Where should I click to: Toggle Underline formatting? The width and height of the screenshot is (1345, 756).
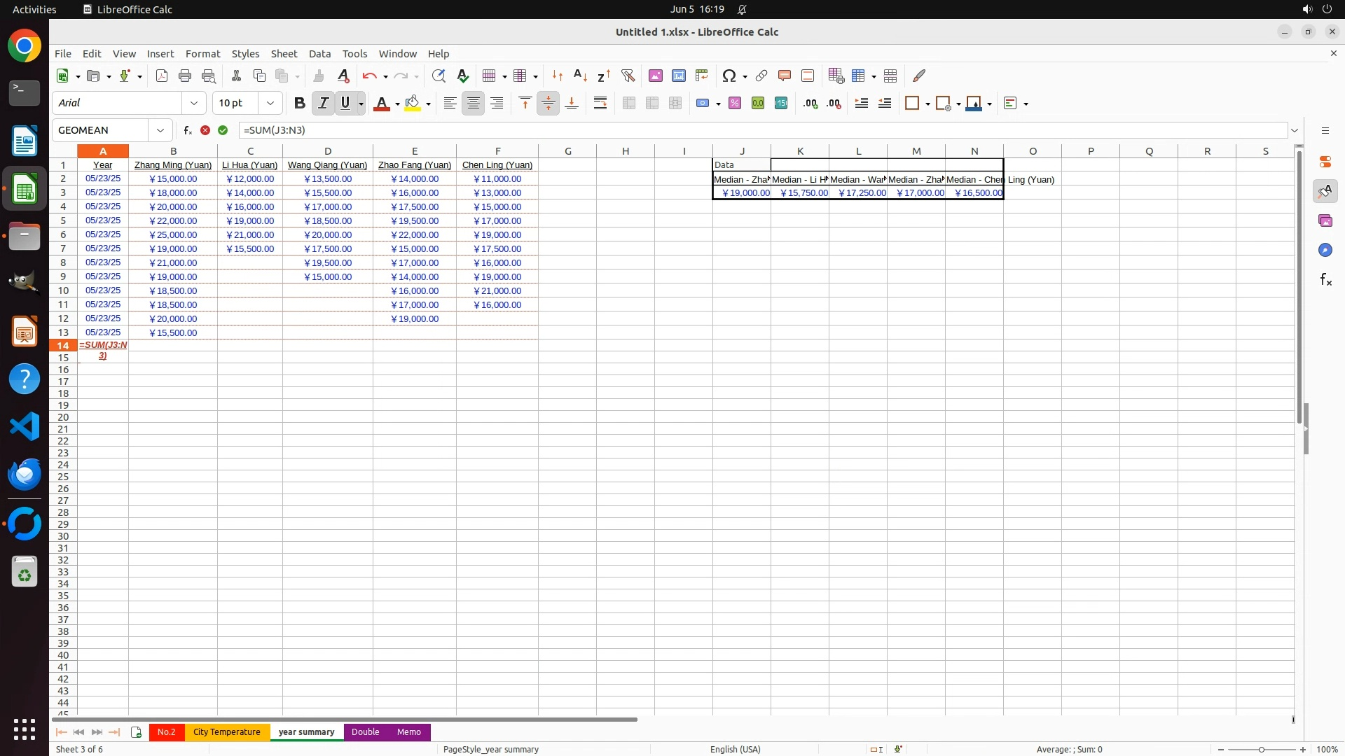pos(345,104)
